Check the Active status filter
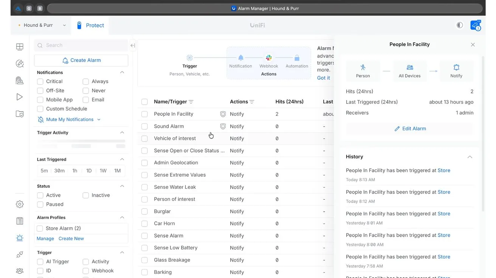The height and width of the screenshot is (278, 496). coord(40,195)
